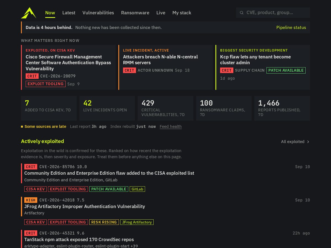
Task: Focus the CVE, product, group search field
Action: click(273, 13)
